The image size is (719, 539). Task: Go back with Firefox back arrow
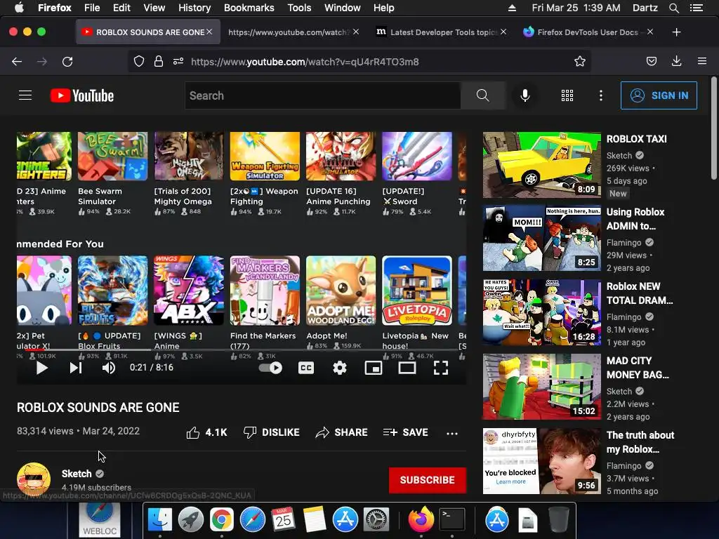pyautogui.click(x=17, y=62)
